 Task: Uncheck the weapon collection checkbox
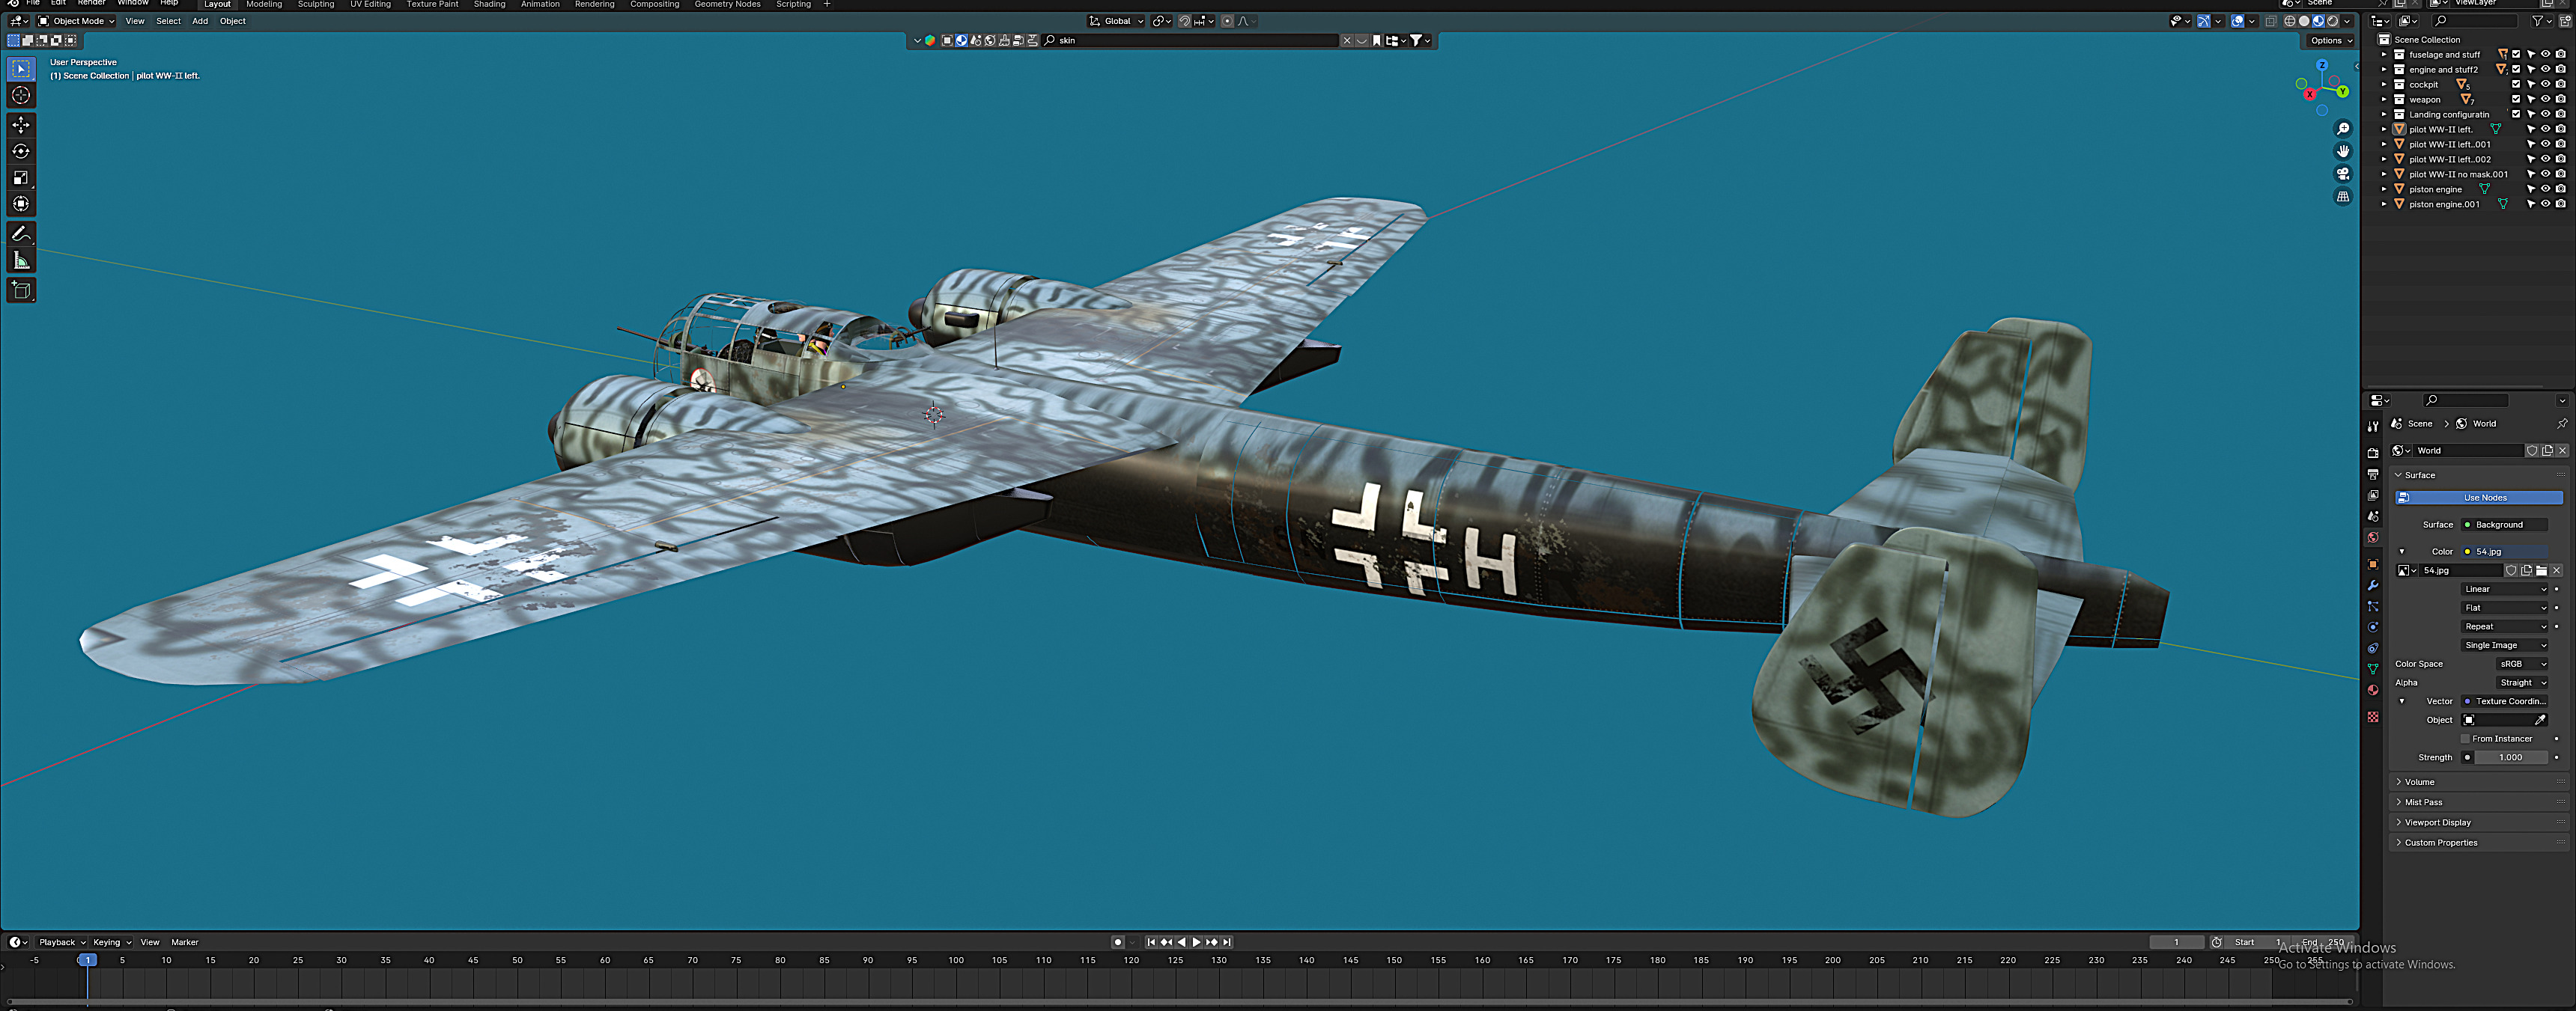click(2516, 100)
